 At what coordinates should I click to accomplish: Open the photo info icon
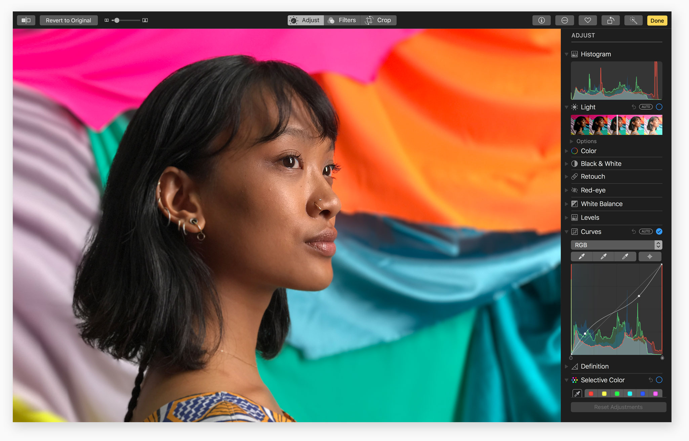[541, 20]
